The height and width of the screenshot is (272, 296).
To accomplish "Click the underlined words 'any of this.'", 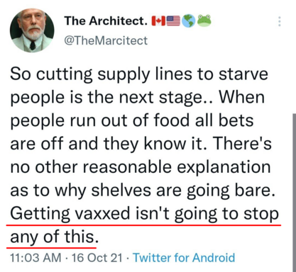I will pos(54,237).
